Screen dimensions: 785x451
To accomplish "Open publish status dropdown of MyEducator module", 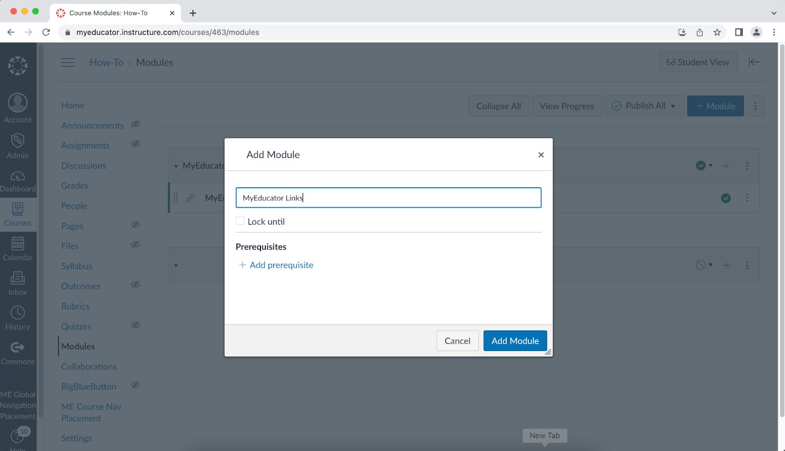I will tap(704, 166).
